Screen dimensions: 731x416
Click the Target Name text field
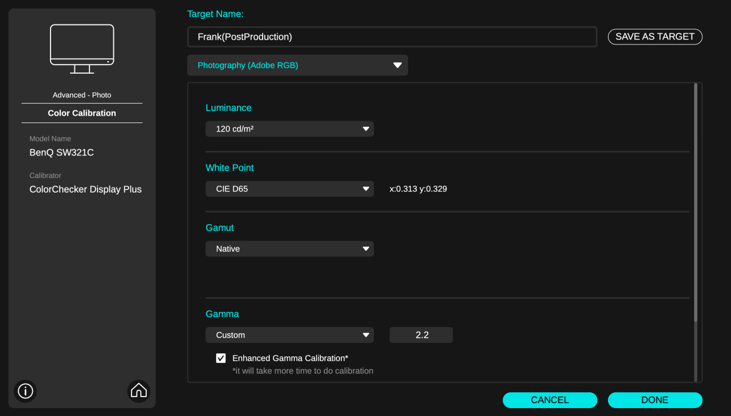pos(392,37)
